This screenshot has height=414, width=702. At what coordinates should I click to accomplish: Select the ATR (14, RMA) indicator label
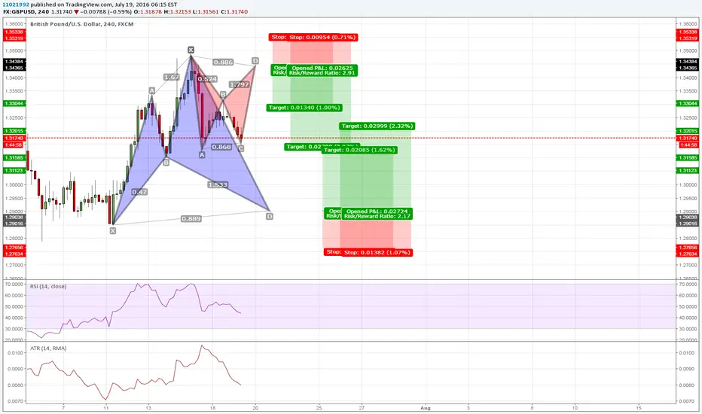point(48,349)
